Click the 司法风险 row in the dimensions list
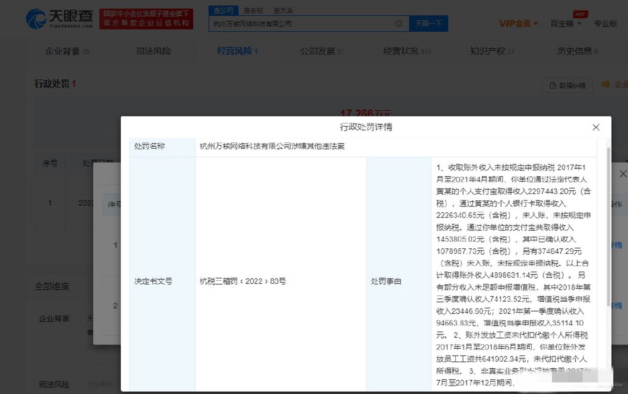This screenshot has height=394, width=628. pos(54,385)
